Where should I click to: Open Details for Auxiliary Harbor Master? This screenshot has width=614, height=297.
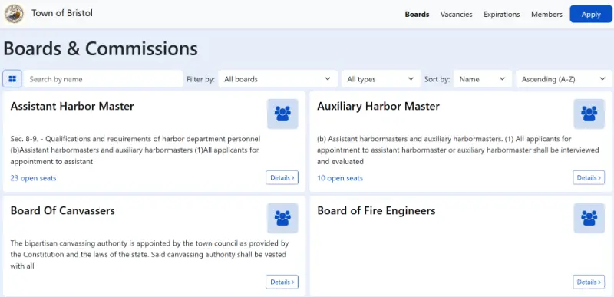589,177
